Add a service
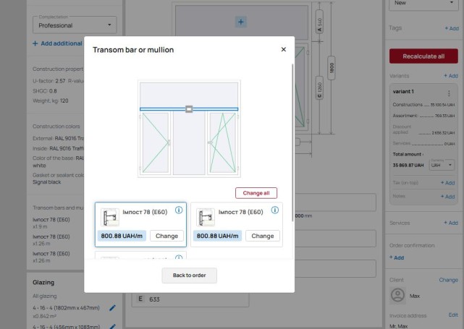This screenshot has height=329, width=464. (x=451, y=223)
